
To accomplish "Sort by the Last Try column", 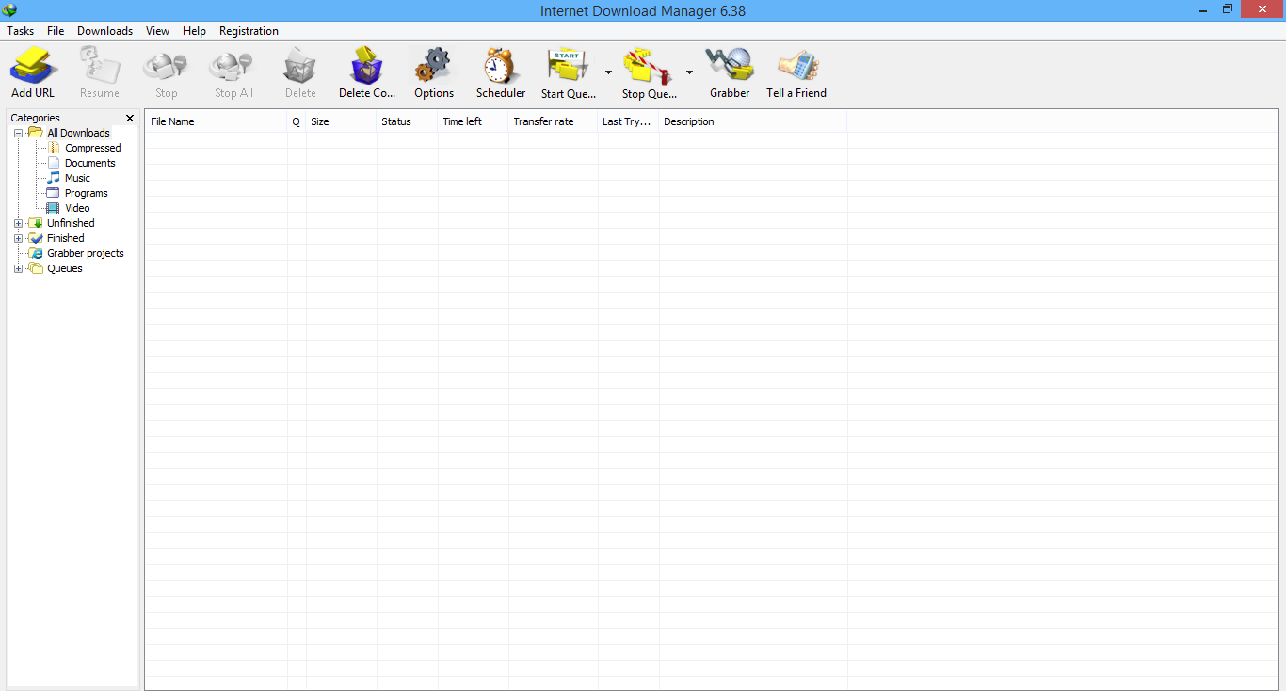I will pos(628,121).
